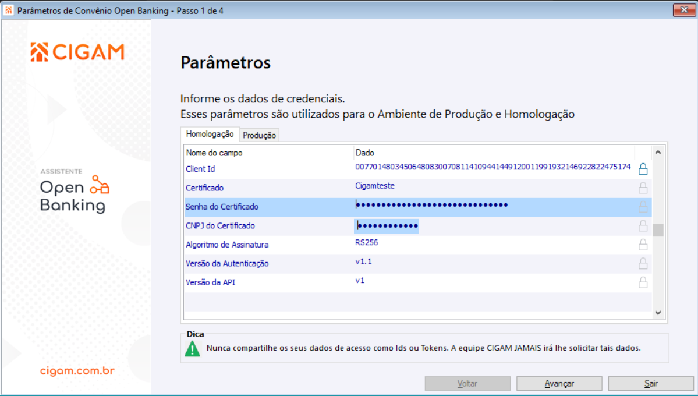Click lock icon for Versão da API
Screen dimensions: 698x396
pyautogui.click(x=643, y=282)
